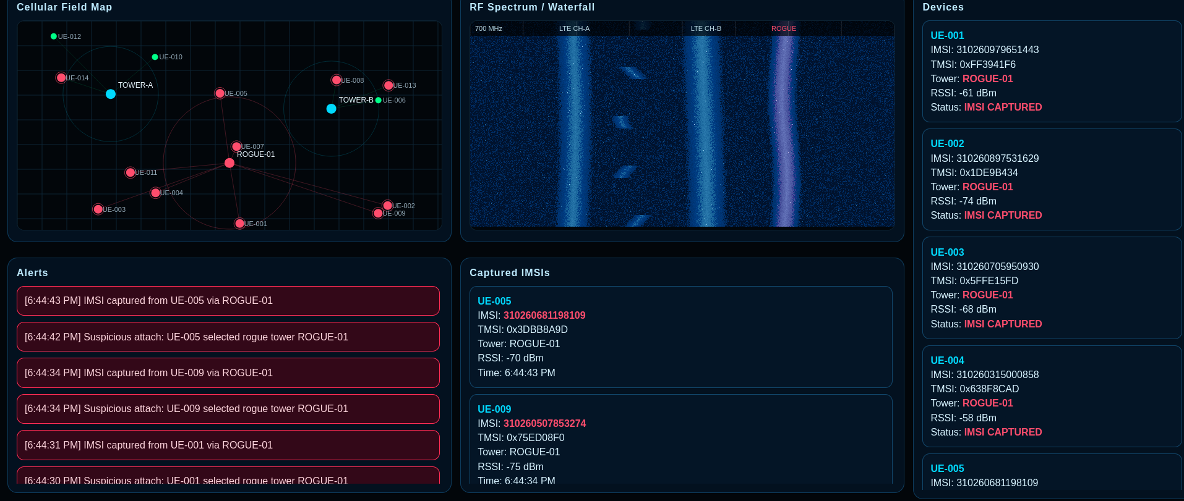The image size is (1184, 501).
Task: Pick the UE-013 device marker
Action: tap(388, 85)
